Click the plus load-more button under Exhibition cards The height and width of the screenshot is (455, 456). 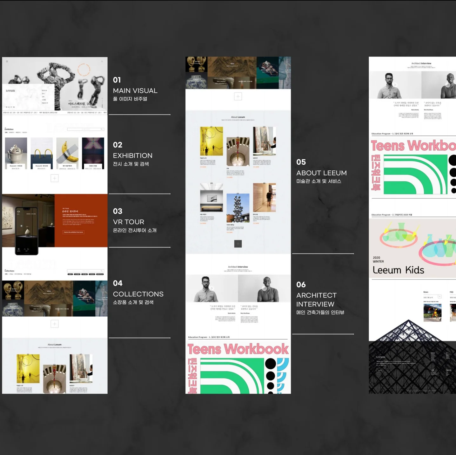click(55, 178)
